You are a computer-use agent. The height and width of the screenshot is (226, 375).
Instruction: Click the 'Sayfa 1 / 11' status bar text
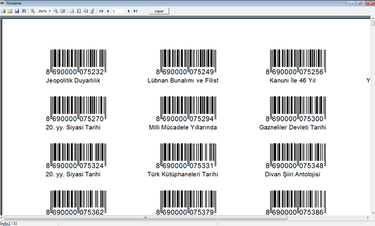click(x=9, y=223)
